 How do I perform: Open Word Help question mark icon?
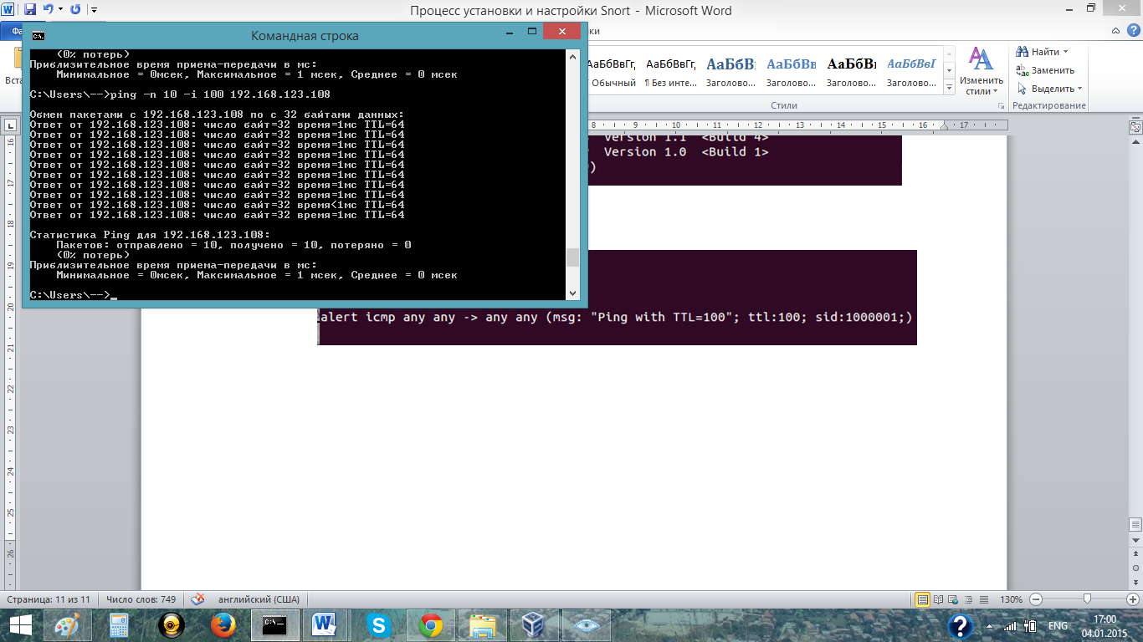(1134, 30)
